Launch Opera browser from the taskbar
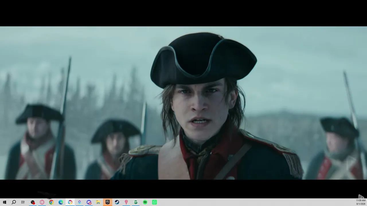367x206 pixels. point(42,202)
